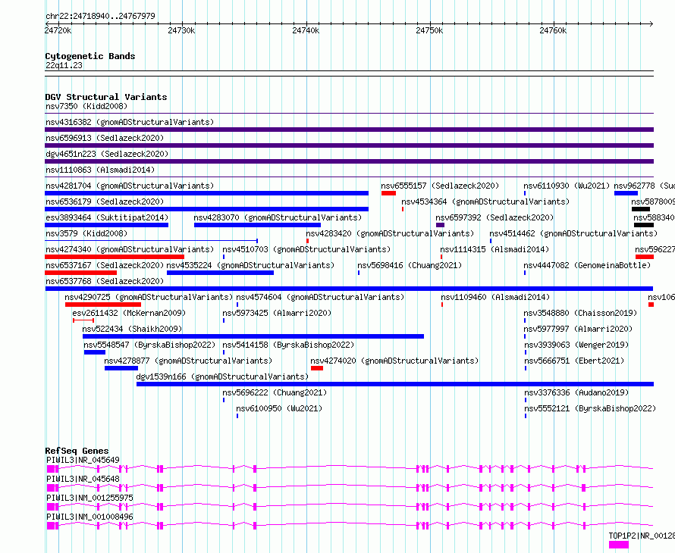Select the 24740k ruler tick label
This screenshot has height=553, width=675.
[x=306, y=30]
